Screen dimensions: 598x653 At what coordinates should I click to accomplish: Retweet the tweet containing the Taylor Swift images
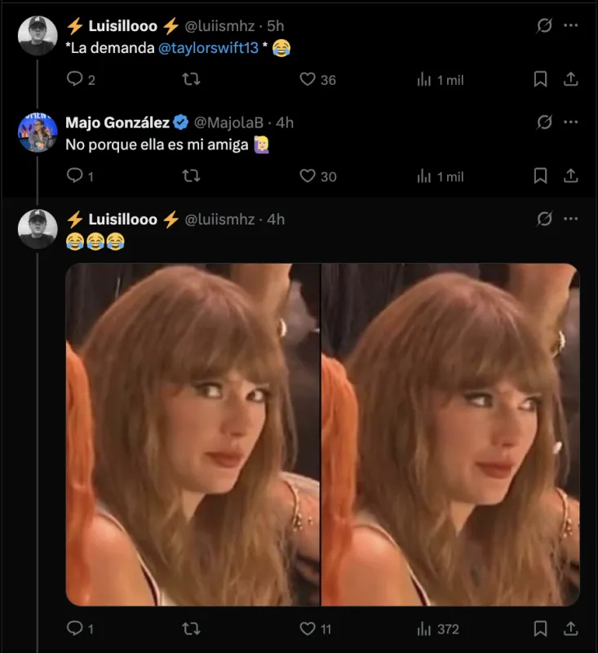click(191, 629)
